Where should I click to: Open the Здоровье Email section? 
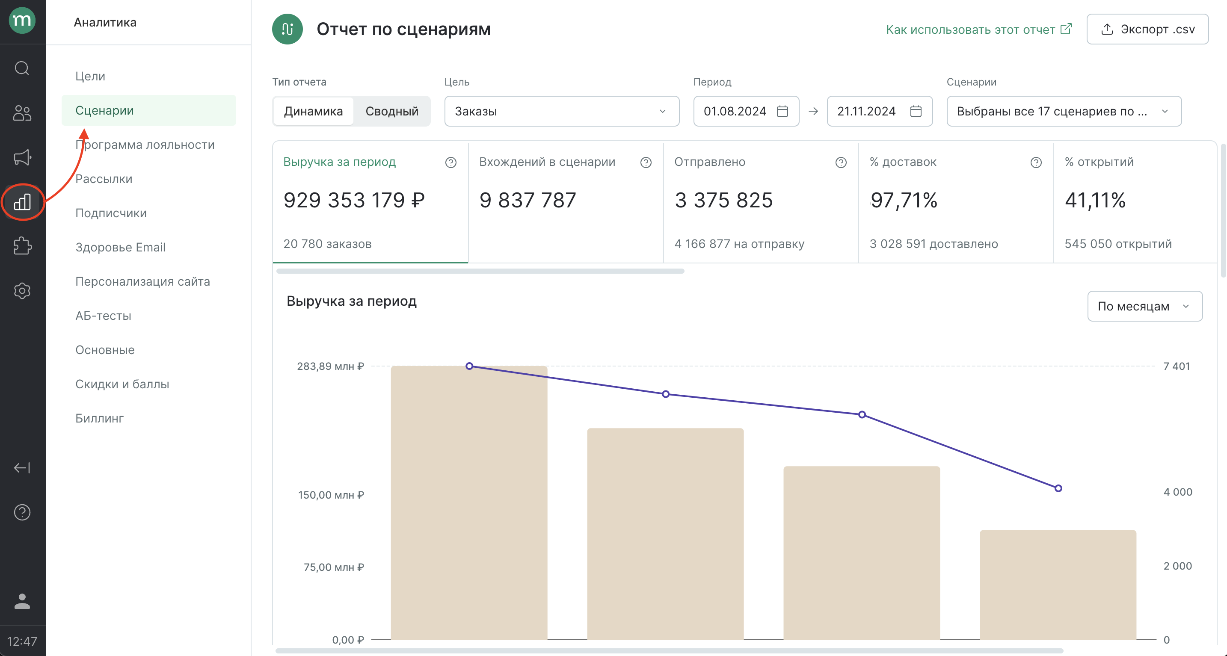(x=121, y=248)
